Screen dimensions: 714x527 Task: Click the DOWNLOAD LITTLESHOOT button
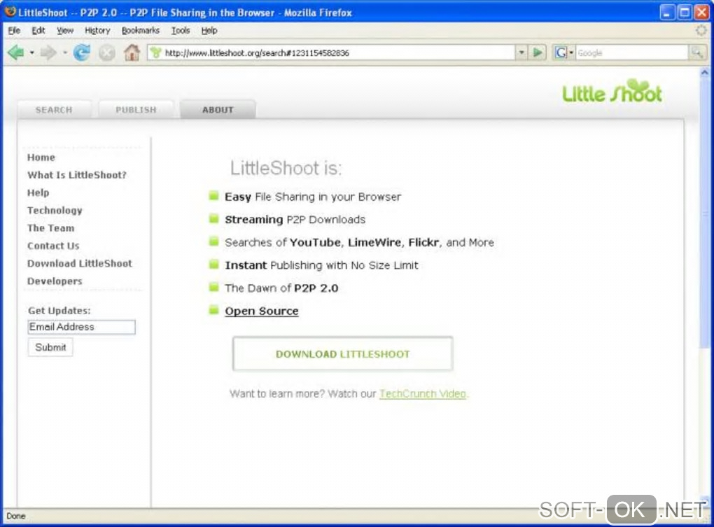342,353
